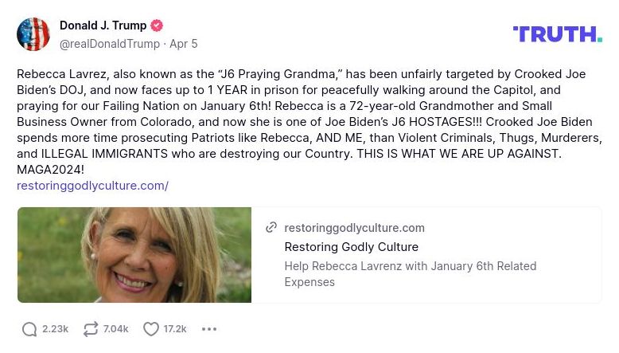Click the reply speech bubble icon

click(x=29, y=329)
